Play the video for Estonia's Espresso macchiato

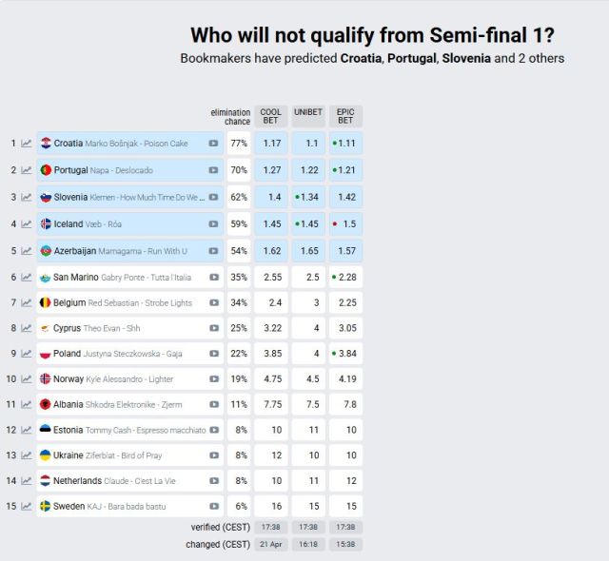coord(214,430)
